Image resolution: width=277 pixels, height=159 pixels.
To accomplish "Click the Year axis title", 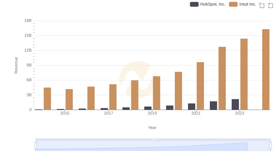I will coord(152,128).
